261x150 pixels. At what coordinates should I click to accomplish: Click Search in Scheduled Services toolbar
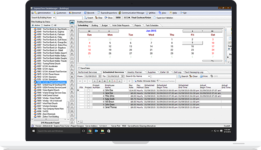[183, 76]
